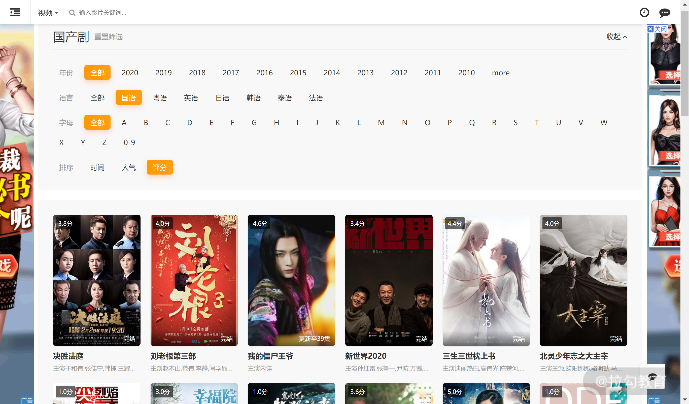Viewport: 689px width, 404px height.
Task: Filter titles by letter A
Action: [x=124, y=123]
